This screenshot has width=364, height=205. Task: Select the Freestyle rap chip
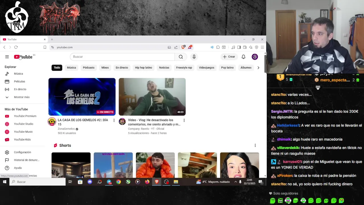click(x=184, y=67)
